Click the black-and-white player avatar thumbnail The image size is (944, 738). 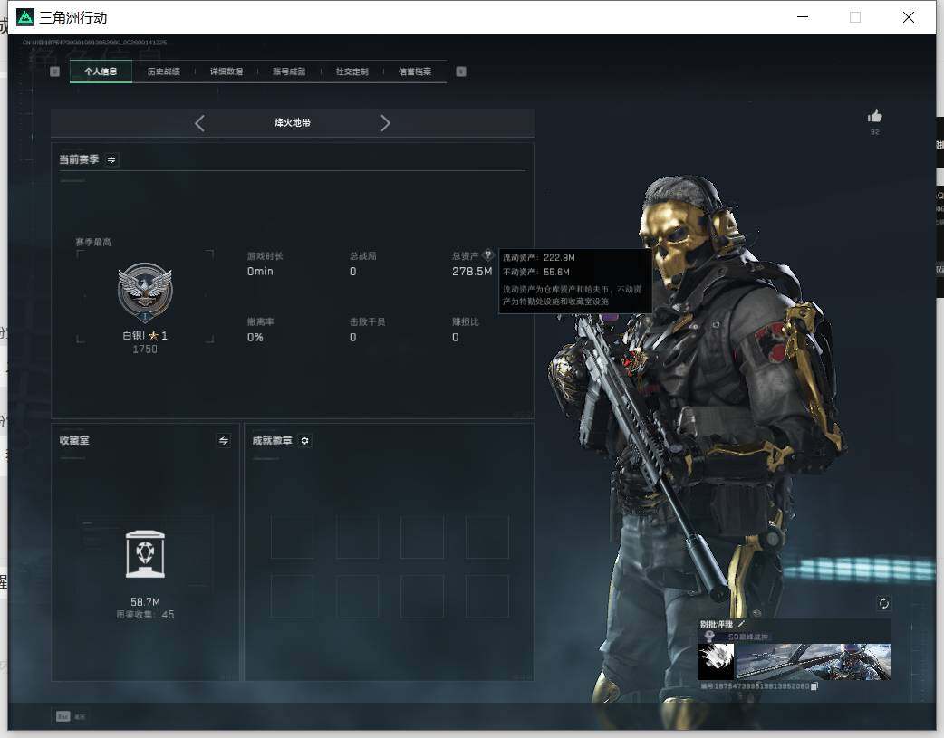pyautogui.click(x=716, y=662)
